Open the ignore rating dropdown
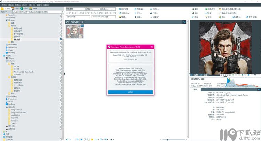Viewport: 261px width, 141px height. pos(93,9)
